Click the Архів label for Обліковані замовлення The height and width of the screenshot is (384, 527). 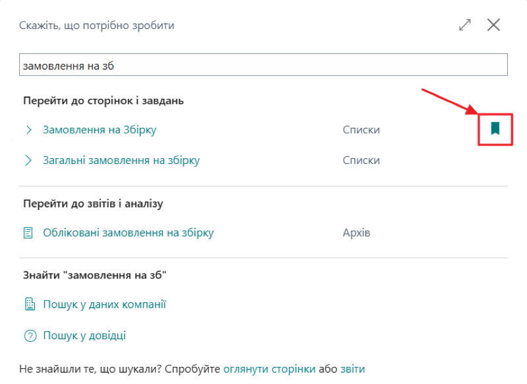(356, 233)
